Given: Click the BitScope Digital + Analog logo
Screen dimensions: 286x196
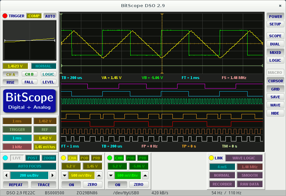Looking at the screenshot, I should [29, 101].
